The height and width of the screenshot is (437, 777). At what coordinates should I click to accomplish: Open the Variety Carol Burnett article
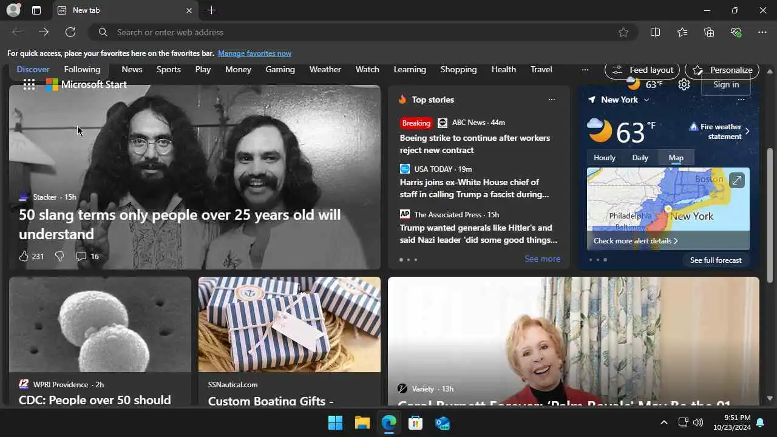click(574, 341)
